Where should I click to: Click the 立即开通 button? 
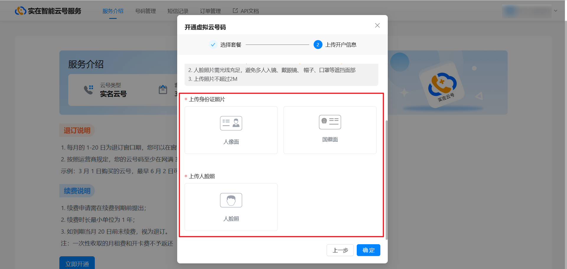[x=77, y=263]
